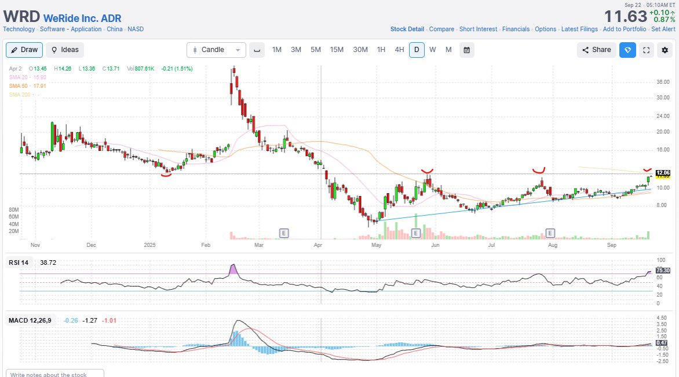
Task: Click the RSI 14 indicator label
Action: point(19,263)
